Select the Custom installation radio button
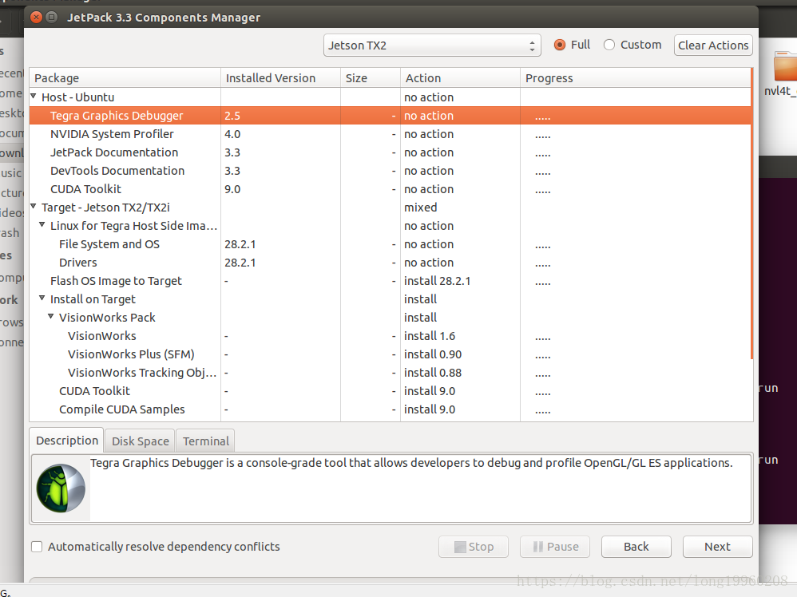The height and width of the screenshot is (597, 797). [609, 45]
